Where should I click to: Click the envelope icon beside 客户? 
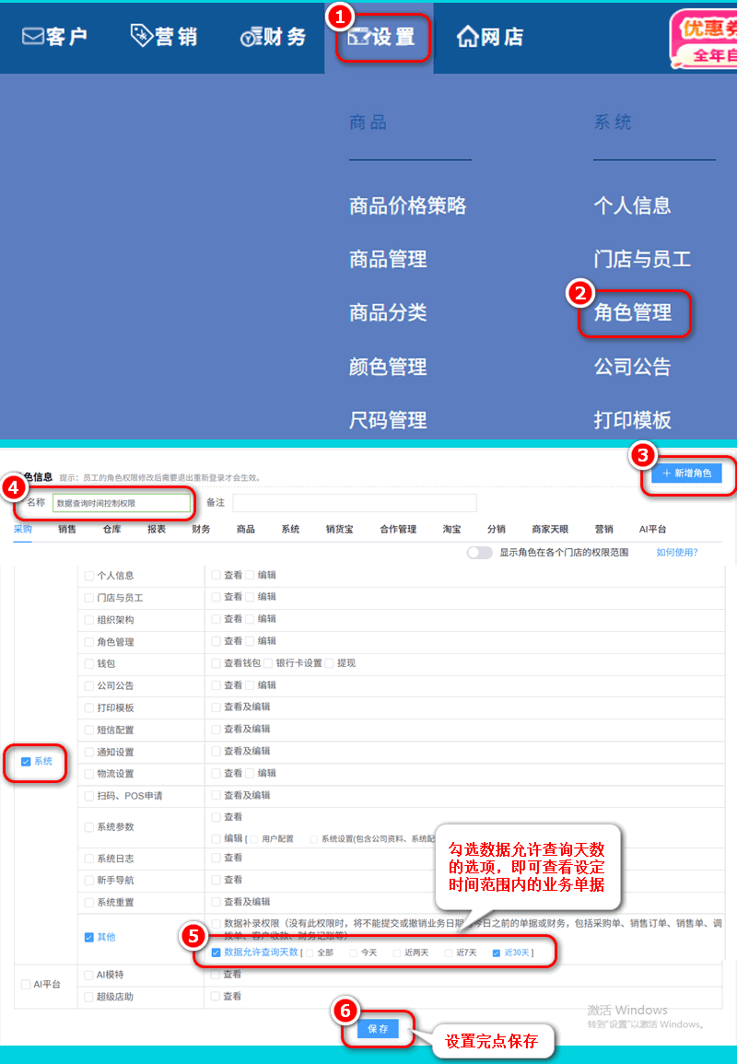(x=33, y=37)
